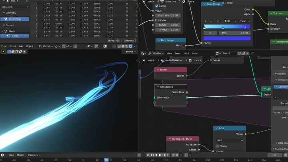288x162 pixels.
Task: Jump to the first frame
Action: pyautogui.click(x=148, y=155)
